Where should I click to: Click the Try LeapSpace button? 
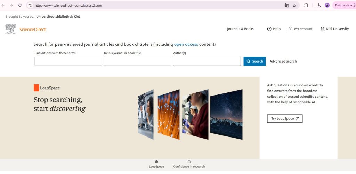tap(285, 119)
